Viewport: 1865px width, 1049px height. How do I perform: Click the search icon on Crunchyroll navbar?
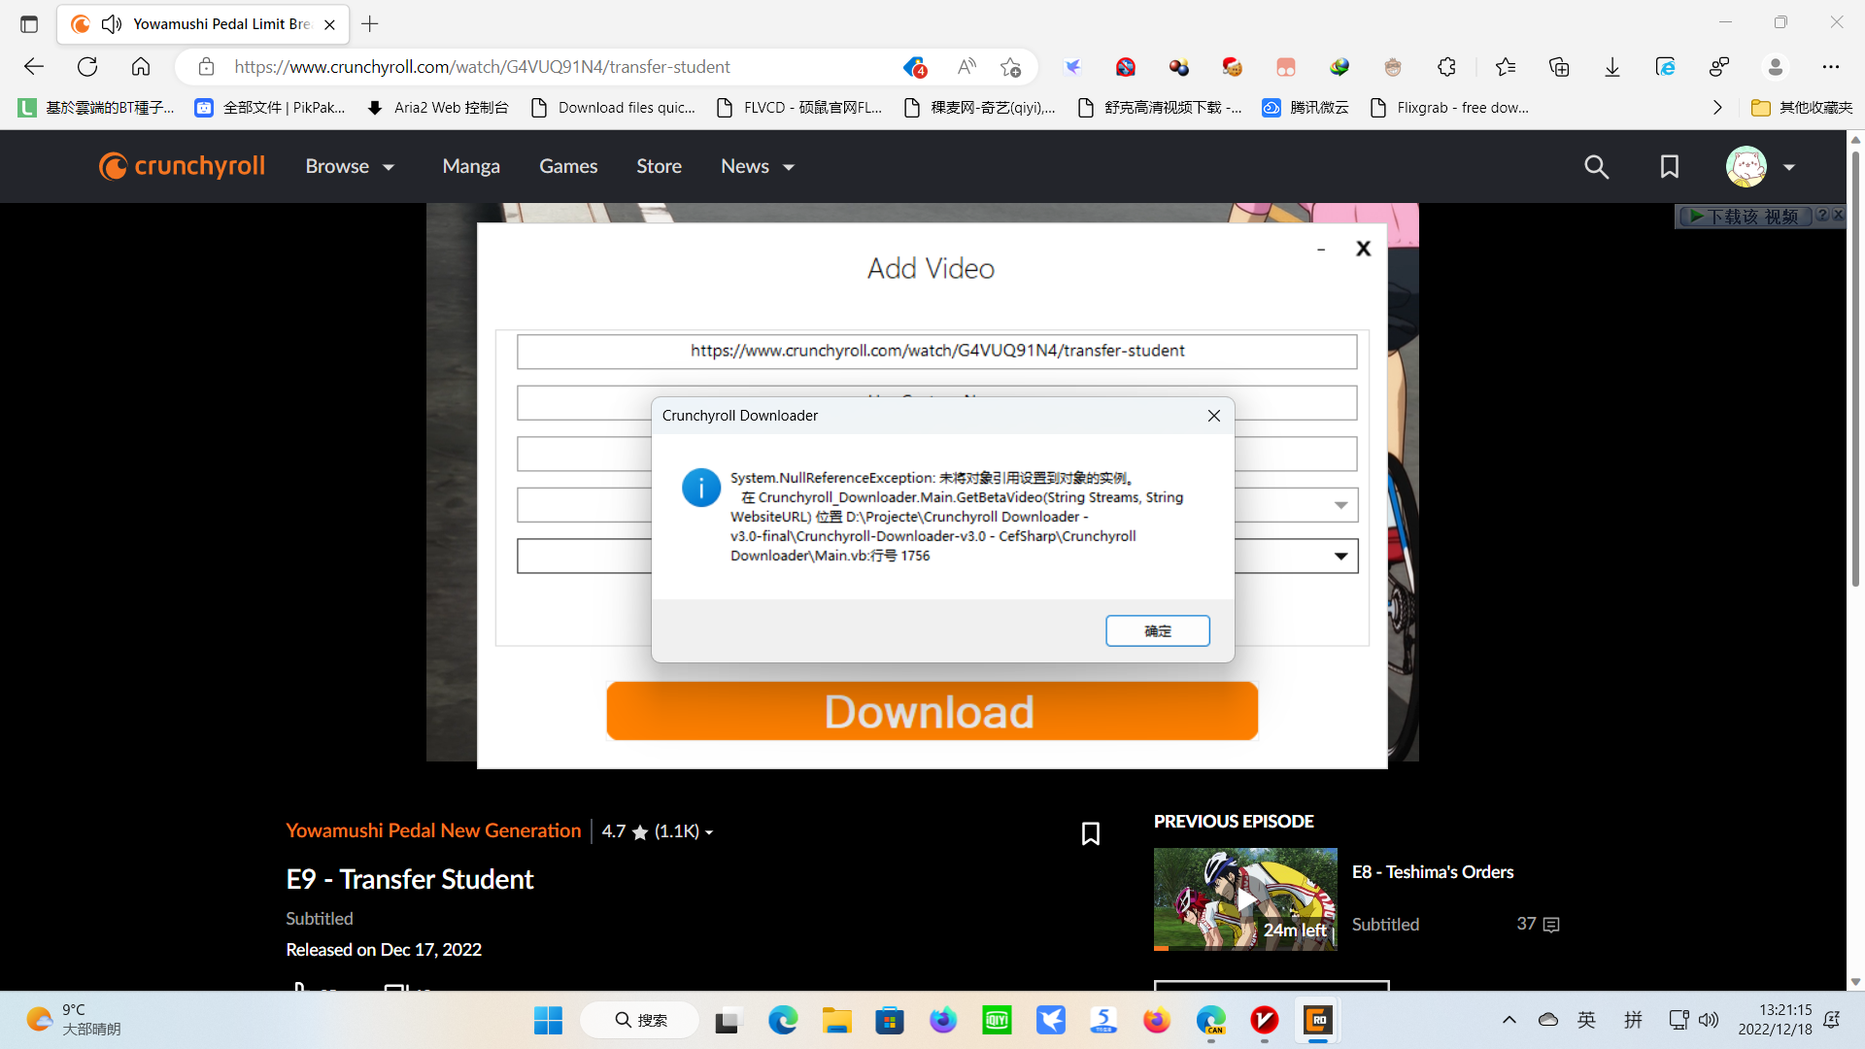click(x=1596, y=166)
